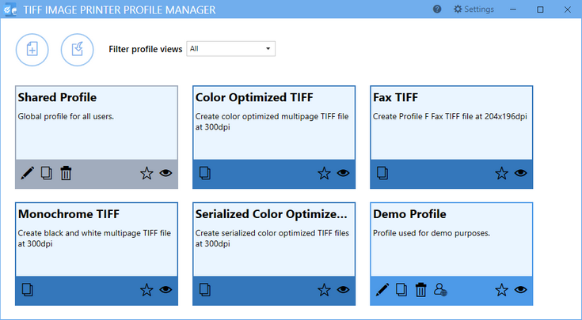
Task: Delete the Demo Profile
Action: point(421,290)
